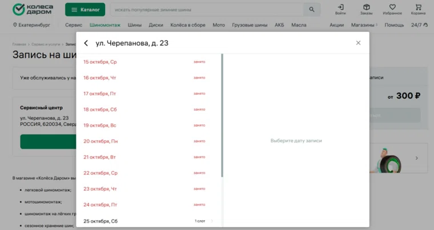Image resolution: width=434 pixels, height=230 pixels.
Task: Open the Акции link
Action: coord(336,25)
